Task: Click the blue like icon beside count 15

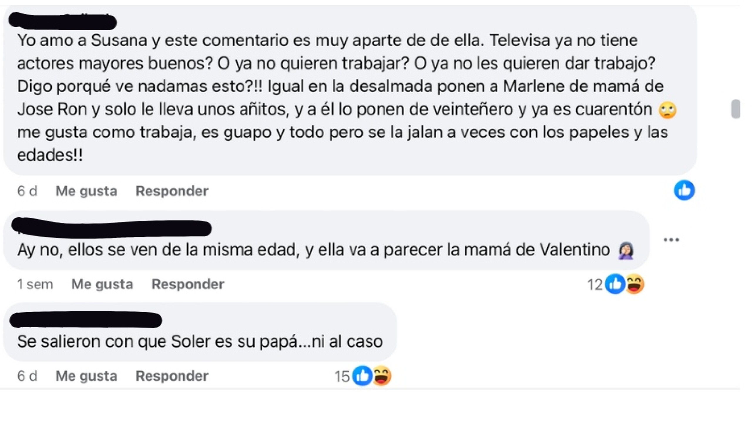Action: coord(362,376)
